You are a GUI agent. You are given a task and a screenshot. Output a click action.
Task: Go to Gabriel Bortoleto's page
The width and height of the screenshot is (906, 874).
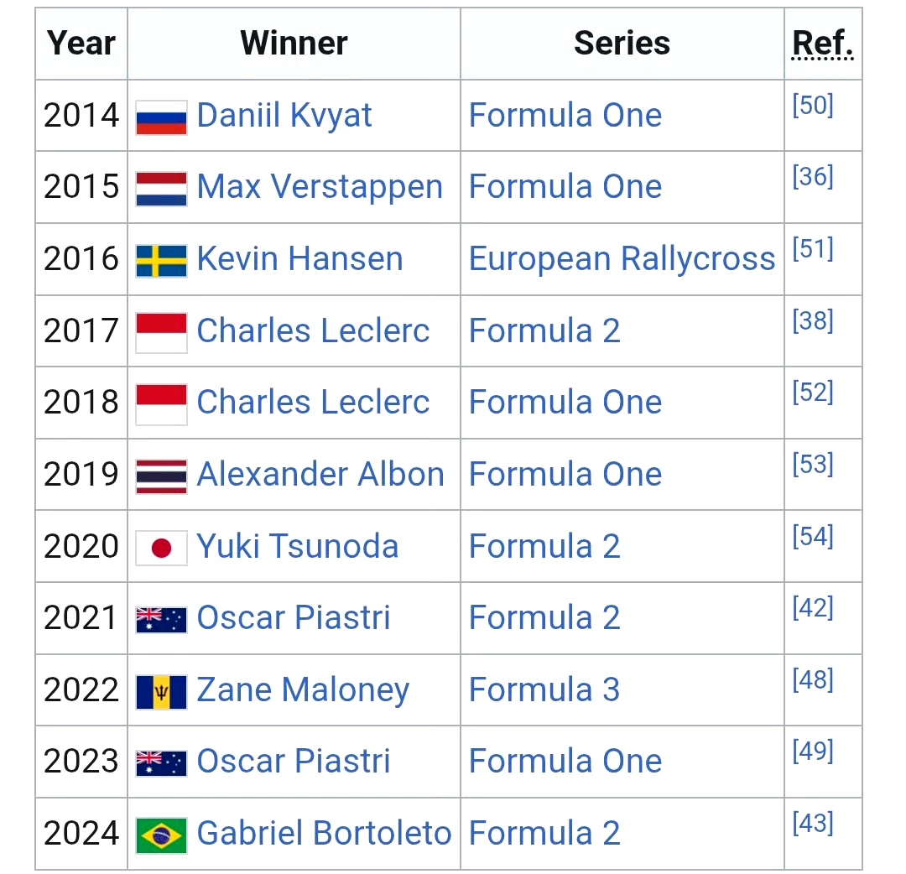coord(324,834)
